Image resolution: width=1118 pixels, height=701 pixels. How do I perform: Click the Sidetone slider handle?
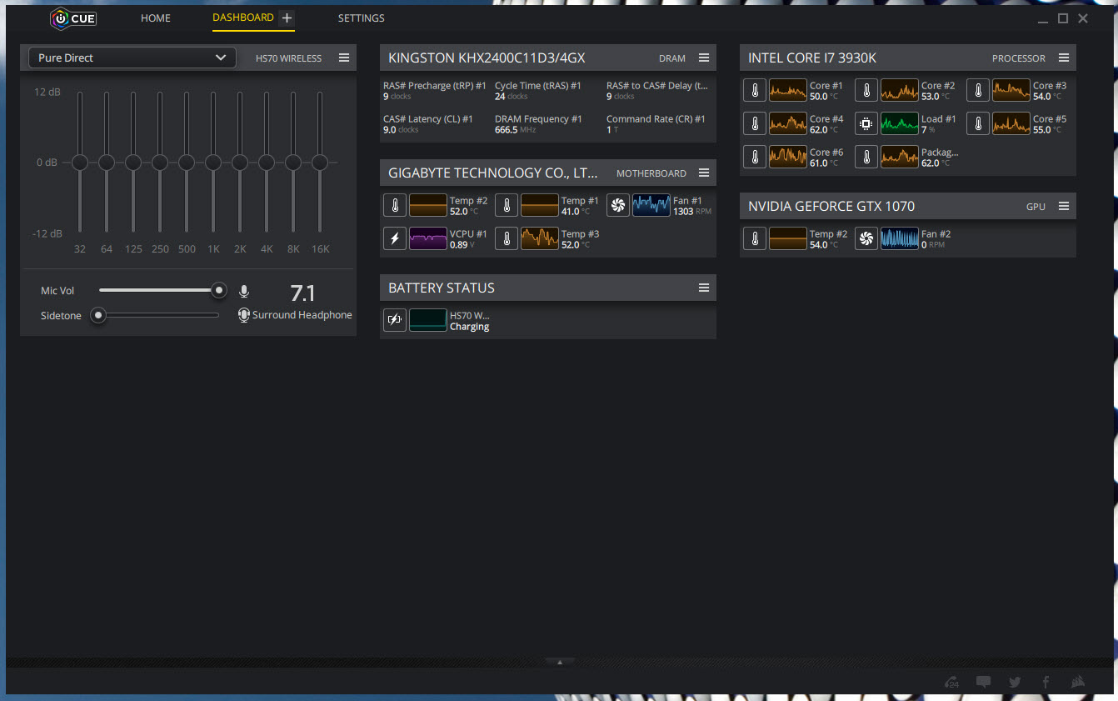click(x=98, y=315)
